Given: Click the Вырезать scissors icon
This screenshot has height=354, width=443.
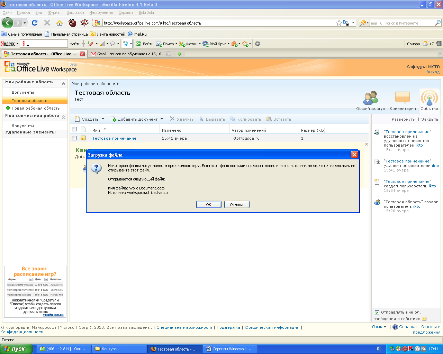Looking at the screenshot, I should 201,119.
